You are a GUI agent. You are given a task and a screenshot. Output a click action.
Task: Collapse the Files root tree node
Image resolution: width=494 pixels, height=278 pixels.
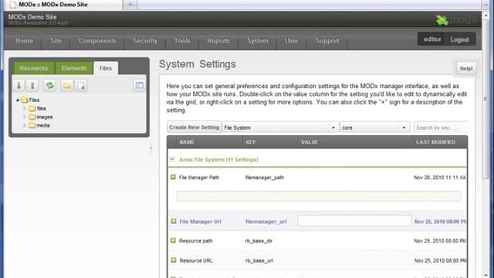(x=18, y=100)
